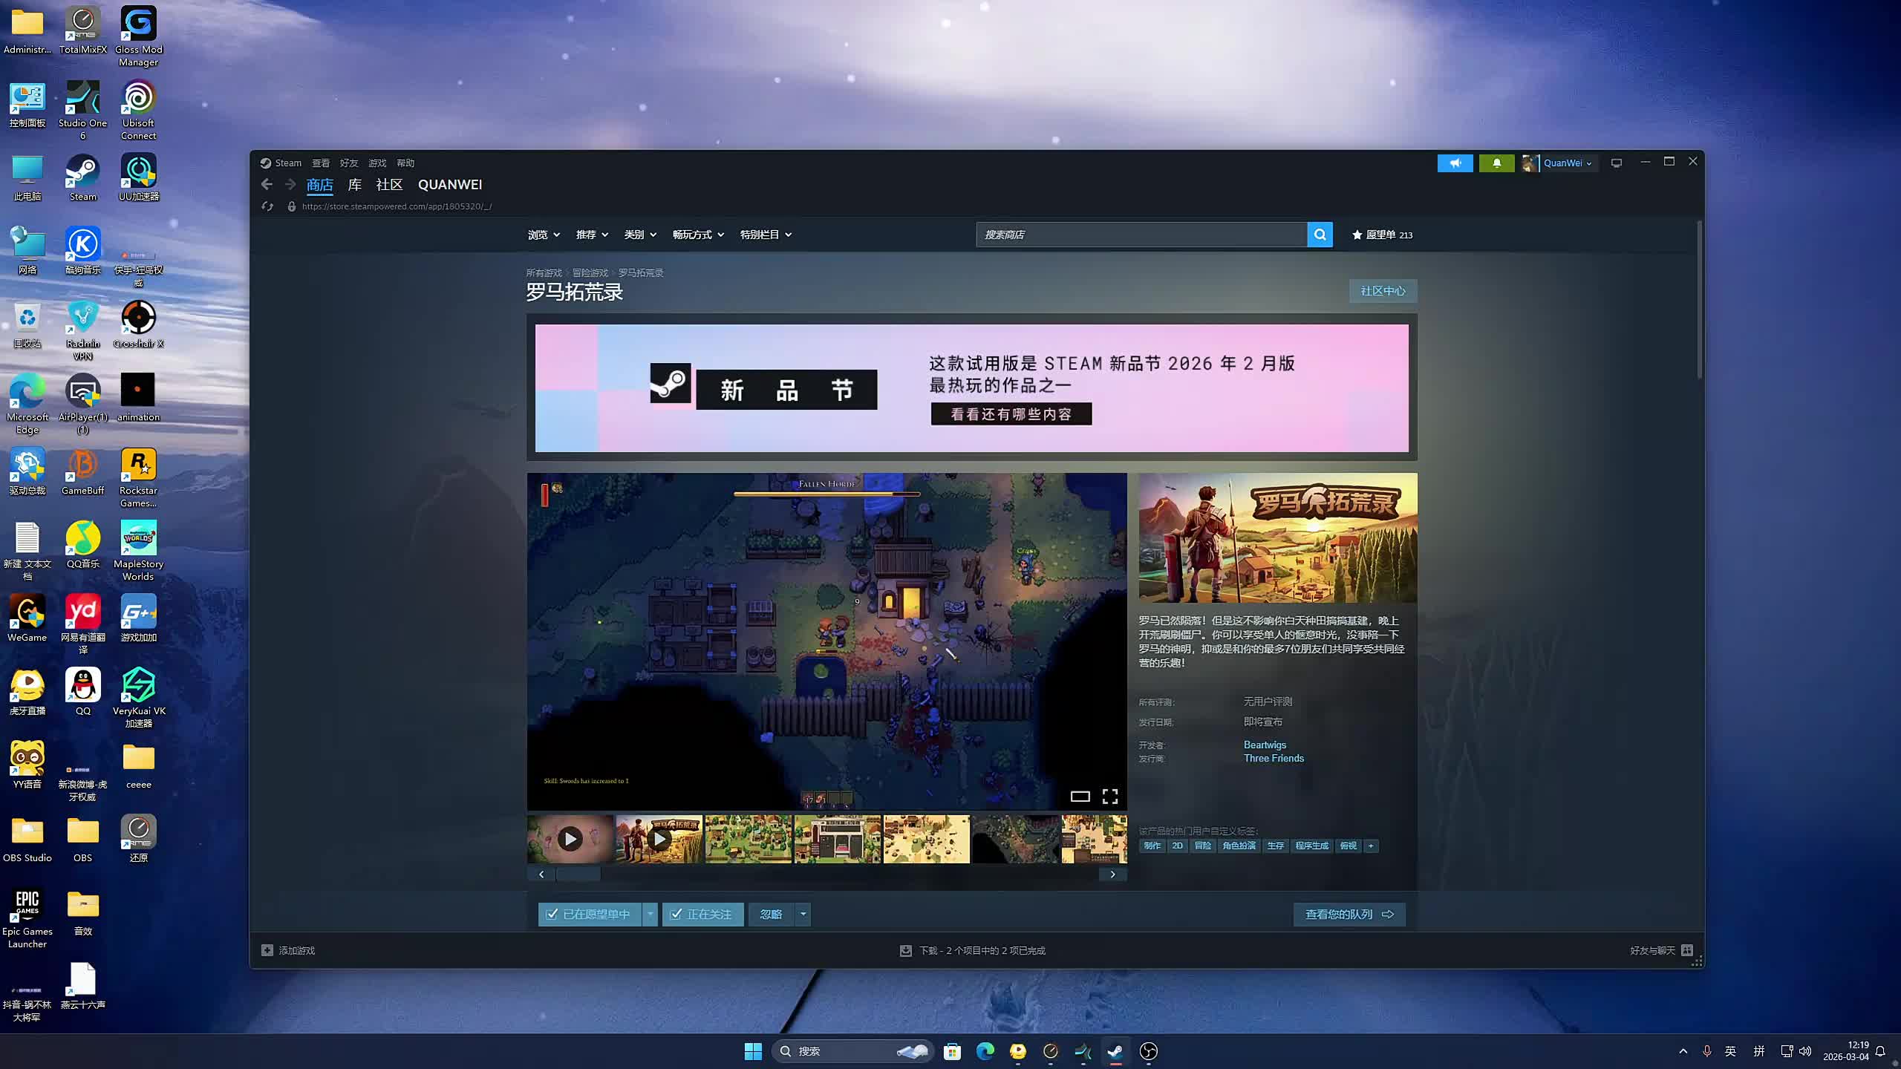Viewport: 1901px width, 1069px height.
Task: Switch video player to theater mode
Action: coord(1080,797)
